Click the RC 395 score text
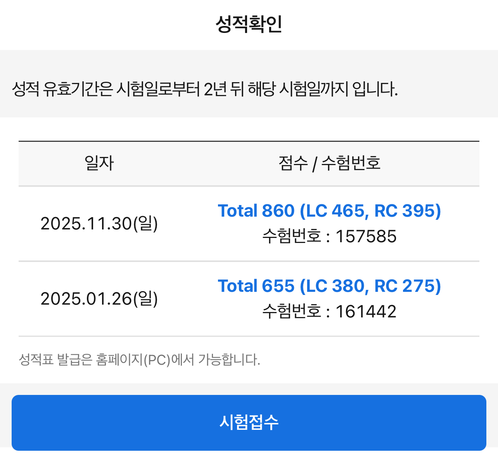 pyautogui.click(x=405, y=211)
